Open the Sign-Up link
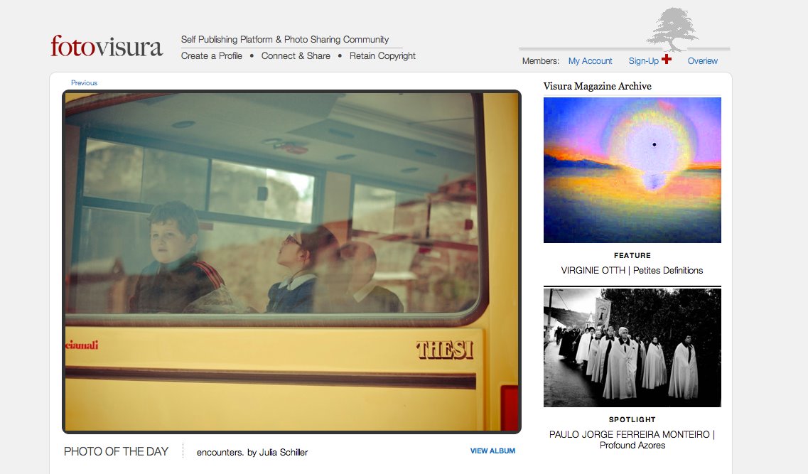808x474 pixels. tap(643, 61)
